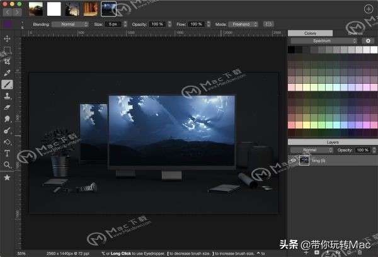Pick the white swatch in palette
Image resolution: width=378 pixels, height=257 pixels.
tap(374, 50)
